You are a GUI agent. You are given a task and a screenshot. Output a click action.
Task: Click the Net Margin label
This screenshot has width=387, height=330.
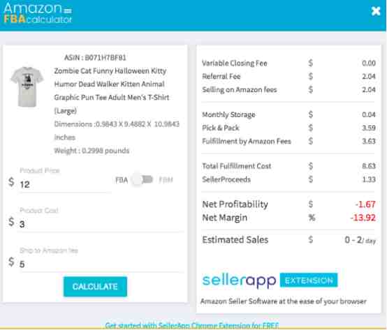[x=225, y=218]
